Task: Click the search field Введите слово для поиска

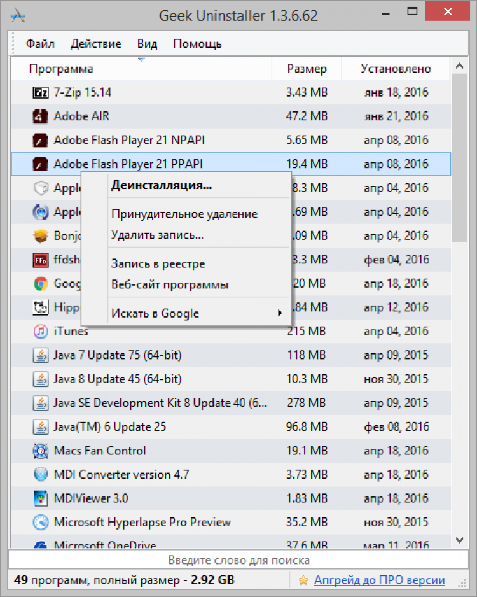Action: pyautogui.click(x=238, y=560)
